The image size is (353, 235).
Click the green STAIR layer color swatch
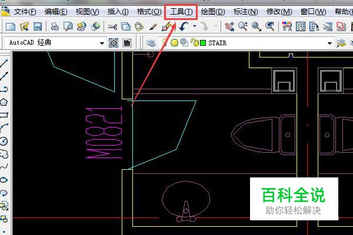point(203,43)
